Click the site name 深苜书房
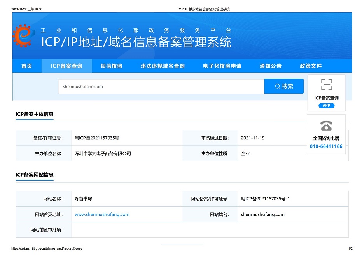Screen dimensions: 364x257 tap(83, 199)
